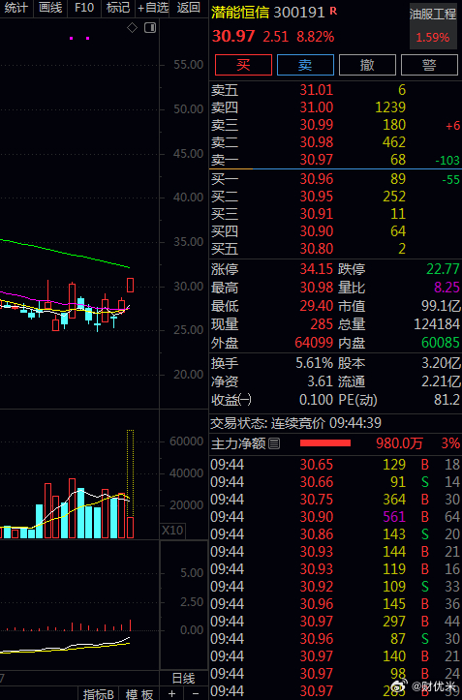Click the latest red candlestick
Image resolution: width=462 pixels, height=700 pixels.
tap(130, 285)
